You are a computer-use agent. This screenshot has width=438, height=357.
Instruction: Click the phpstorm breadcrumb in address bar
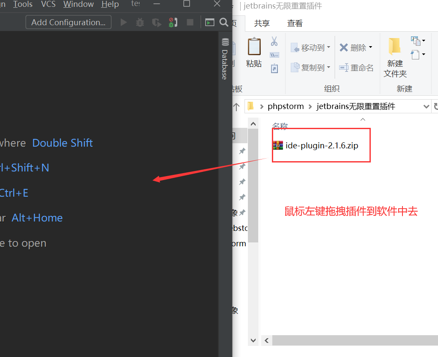[x=286, y=106]
